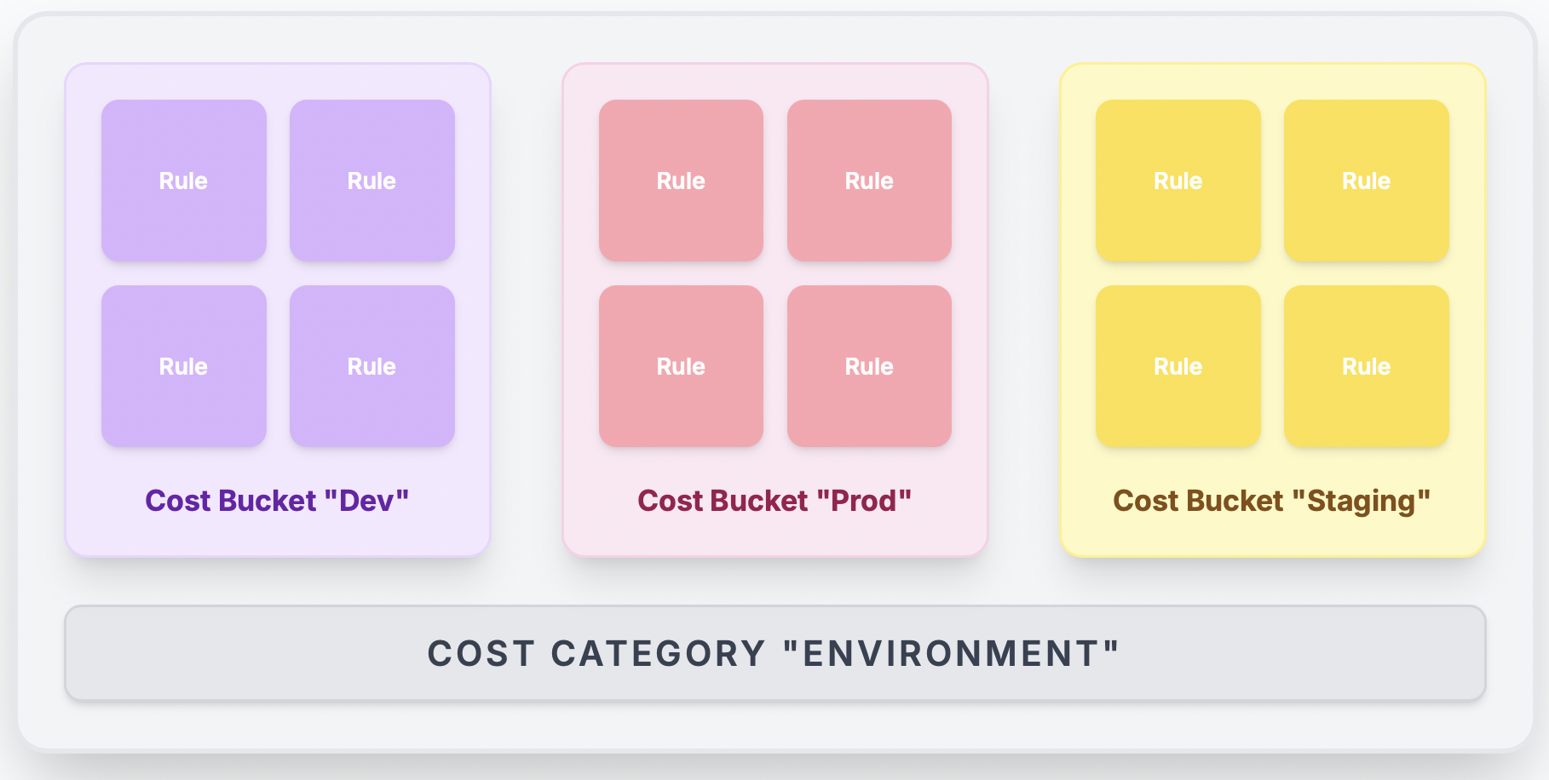Screen dimensions: 1549x780
Task: Click the word "Prod" in the pink bucket title
Action: [x=864, y=501]
